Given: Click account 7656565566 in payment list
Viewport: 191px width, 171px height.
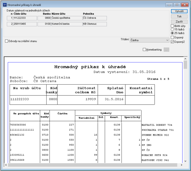Looking at the screenshot, I should point(18,125).
